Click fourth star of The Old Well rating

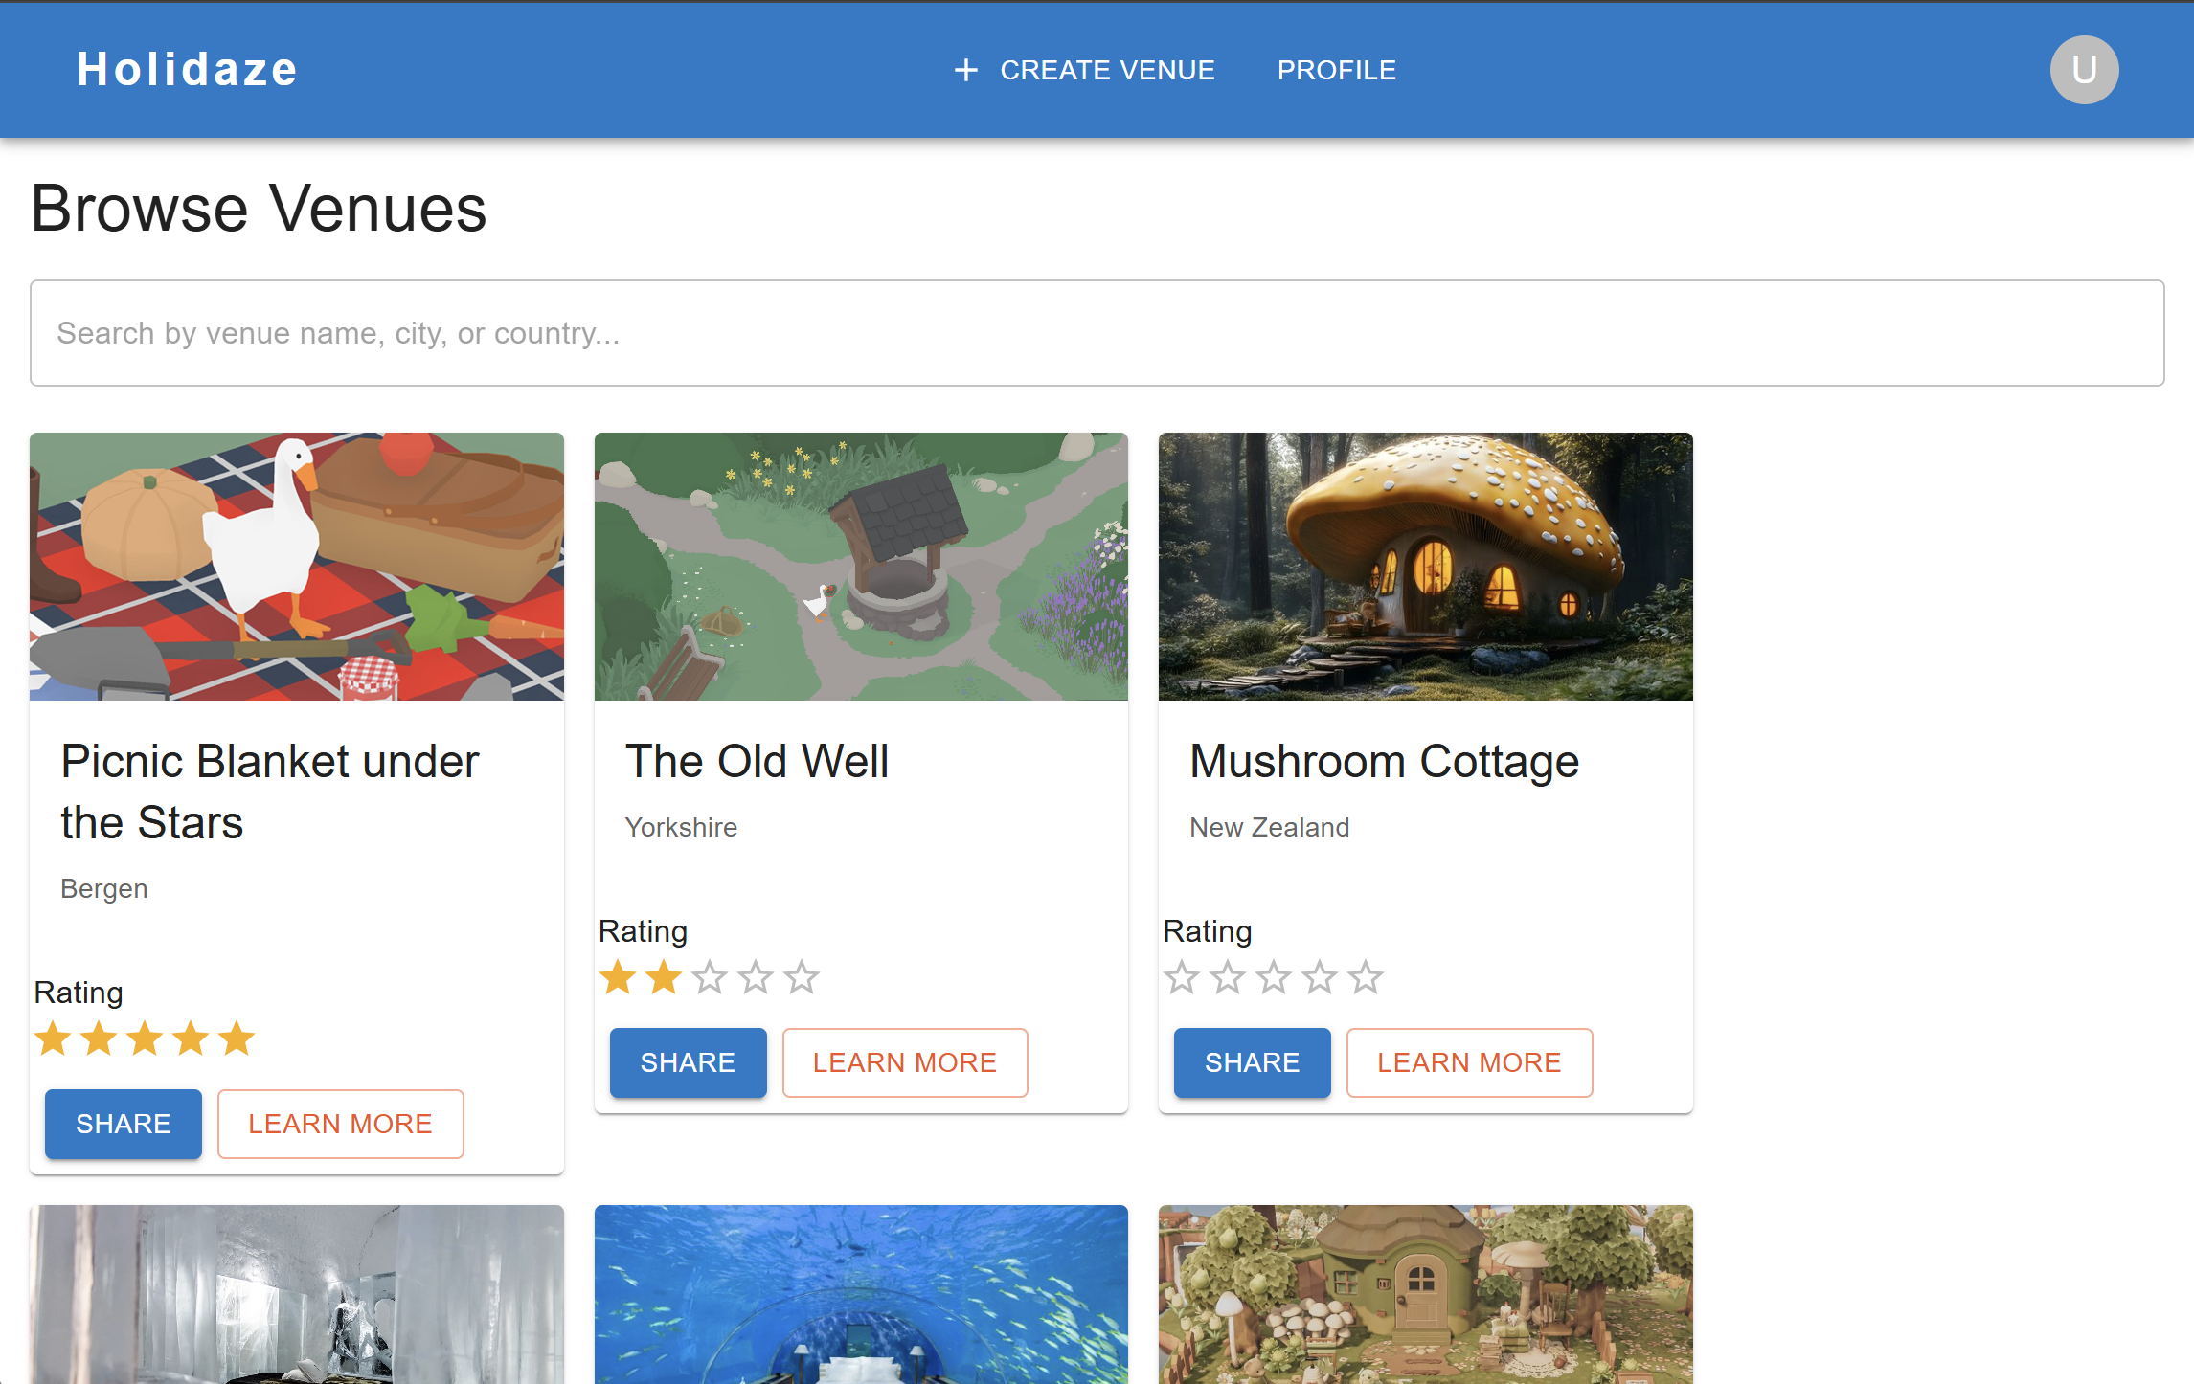click(756, 977)
